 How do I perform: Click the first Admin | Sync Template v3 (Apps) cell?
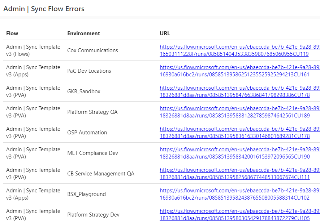33,71
